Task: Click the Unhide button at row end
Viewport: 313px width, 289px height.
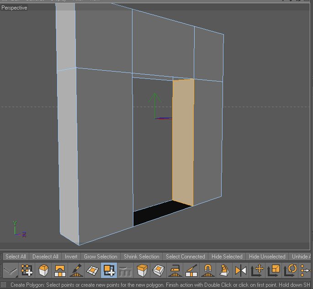Action: [x=301, y=257]
